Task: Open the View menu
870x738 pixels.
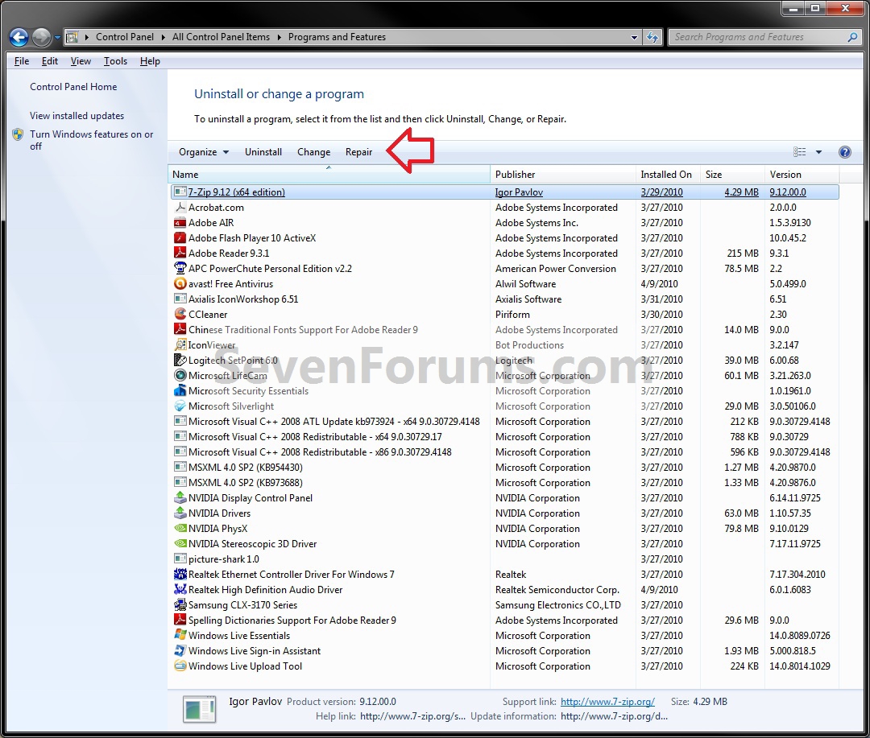Action: click(x=81, y=60)
